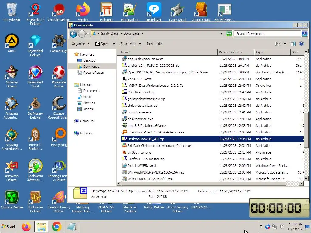
Task: Open the Organize dropdown menu
Action: click(80, 44)
